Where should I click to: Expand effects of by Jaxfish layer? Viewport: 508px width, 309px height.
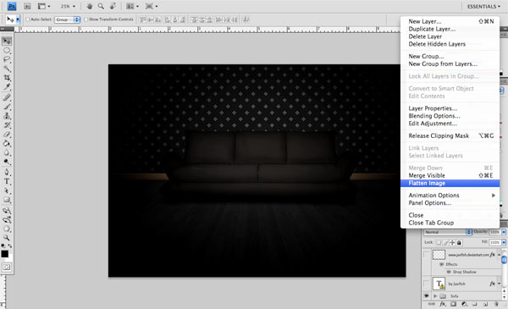click(499, 284)
